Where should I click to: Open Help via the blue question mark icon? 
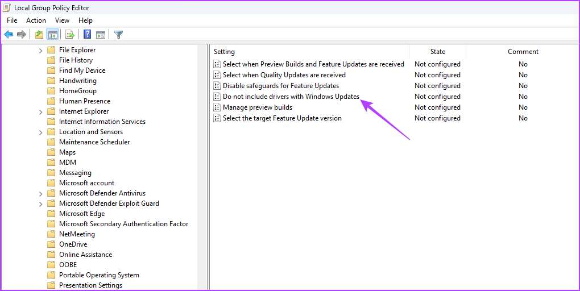(88, 35)
